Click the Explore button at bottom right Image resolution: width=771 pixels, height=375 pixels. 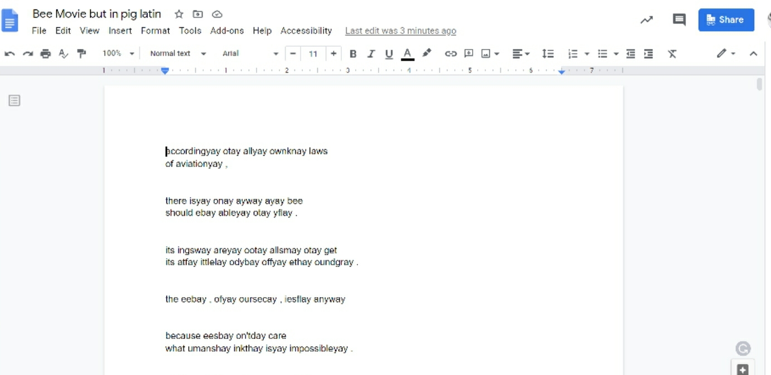(x=743, y=369)
